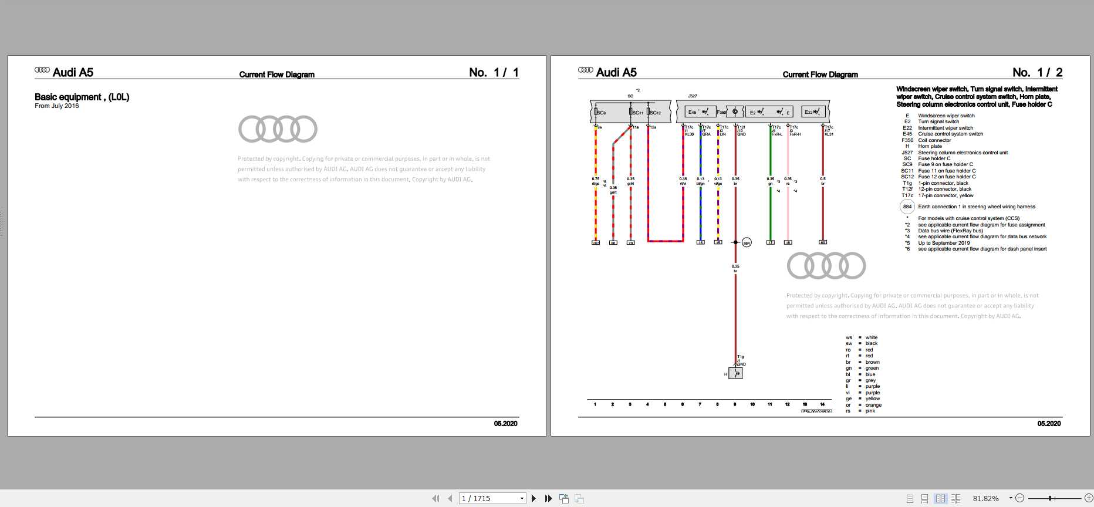Click earth connection 884 in the legend
Viewport: 1094px width, 507px height.
point(907,207)
